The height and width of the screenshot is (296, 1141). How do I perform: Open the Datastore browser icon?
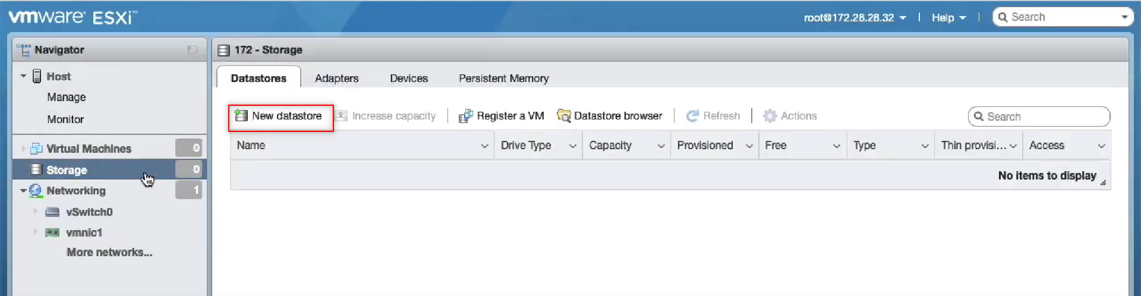pyautogui.click(x=563, y=115)
